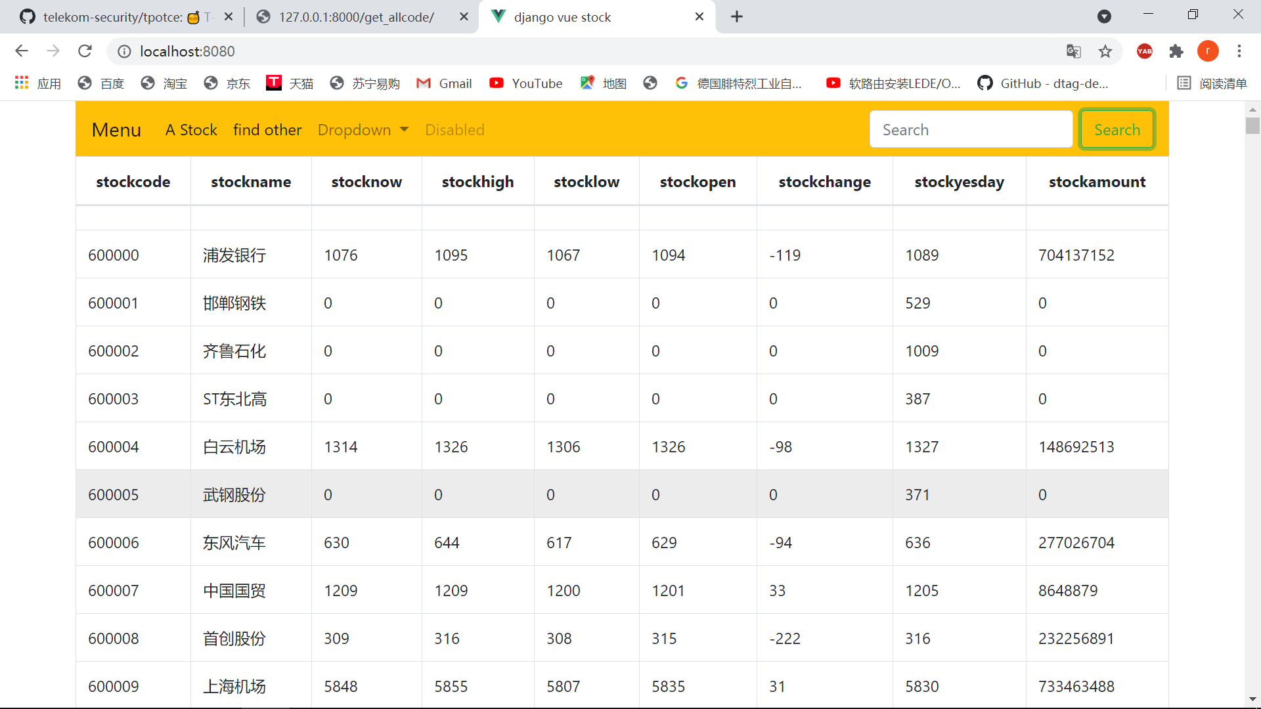1261x709 pixels.
Task: Click the green Search button
Action: 1117,129
